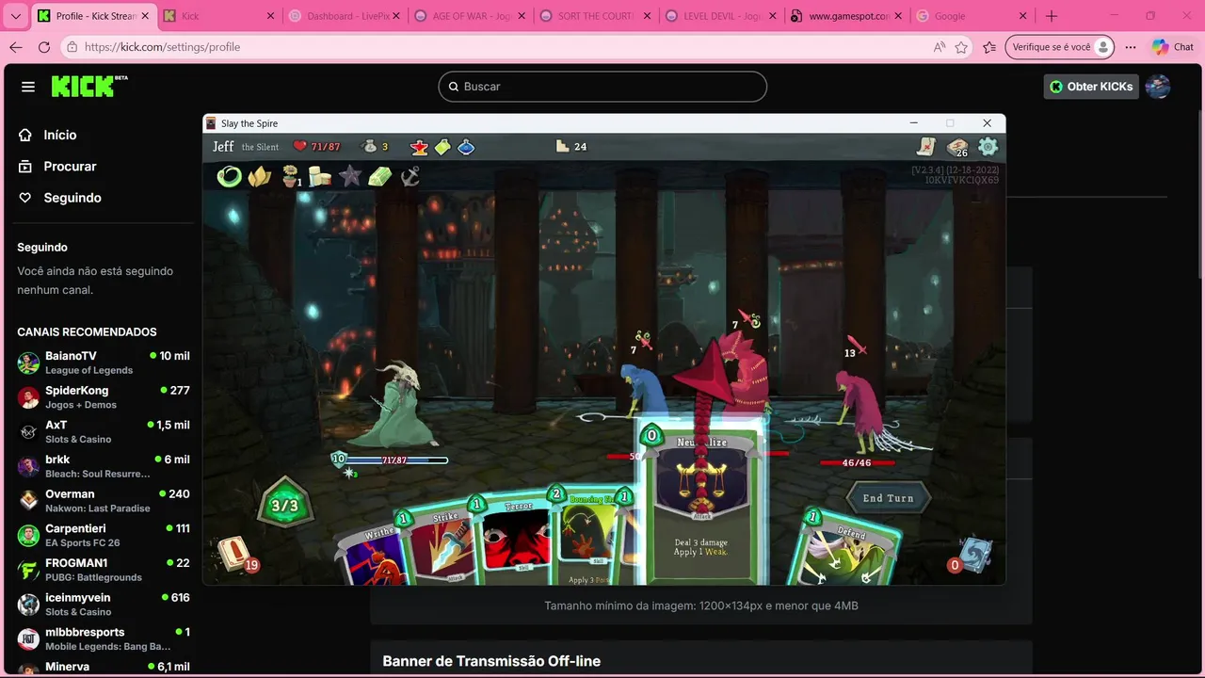This screenshot has width=1205, height=678.
Task: Click the browser address bar URL
Action: point(162,47)
